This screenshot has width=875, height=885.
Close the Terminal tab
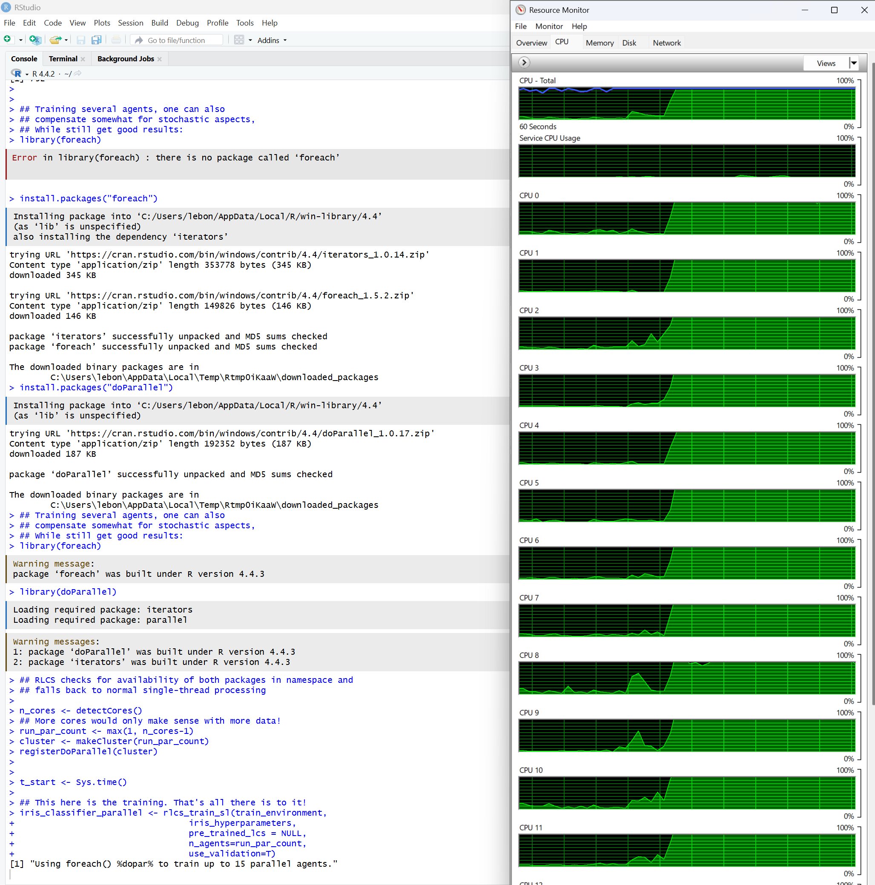click(83, 59)
